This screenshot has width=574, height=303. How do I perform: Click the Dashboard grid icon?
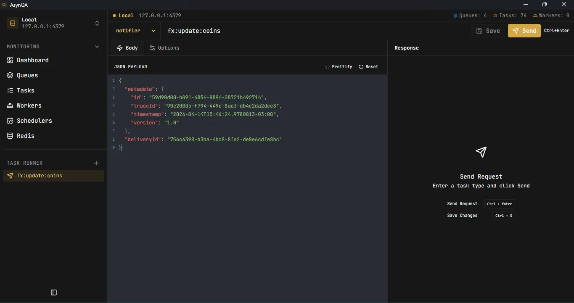coord(10,60)
